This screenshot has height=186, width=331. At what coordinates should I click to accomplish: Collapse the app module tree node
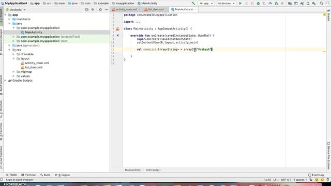6,15
